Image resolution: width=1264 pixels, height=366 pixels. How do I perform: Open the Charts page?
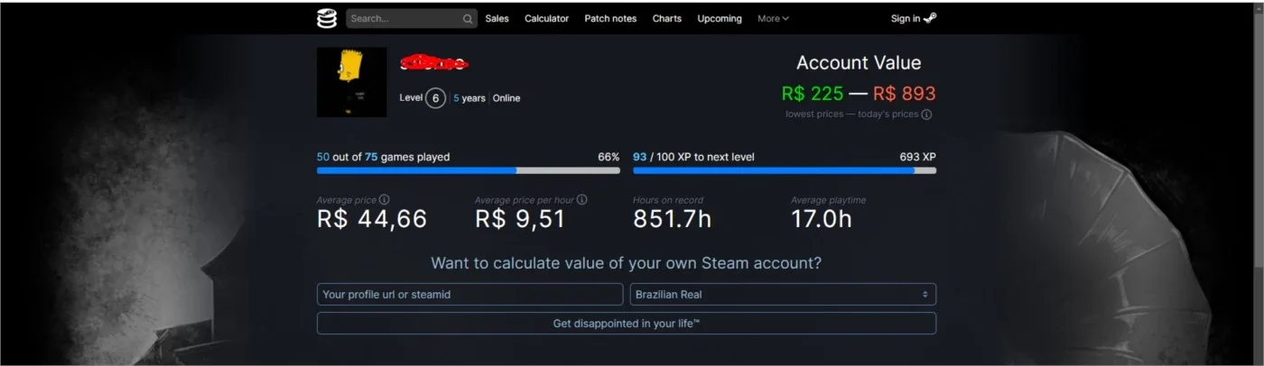(x=667, y=18)
